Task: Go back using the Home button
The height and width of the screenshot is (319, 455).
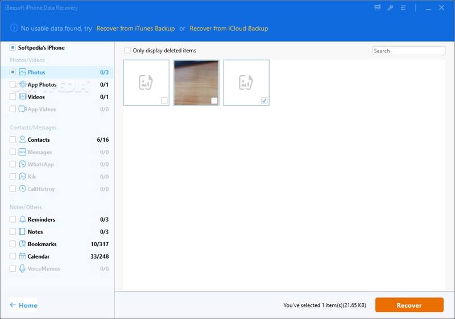Action: point(23,305)
